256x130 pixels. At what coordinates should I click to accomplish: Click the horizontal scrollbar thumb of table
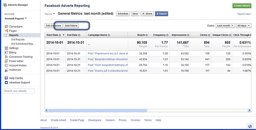pyautogui.click(x=98, y=110)
